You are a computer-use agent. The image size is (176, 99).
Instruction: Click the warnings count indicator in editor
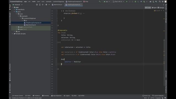pyautogui.click(x=157, y=10)
